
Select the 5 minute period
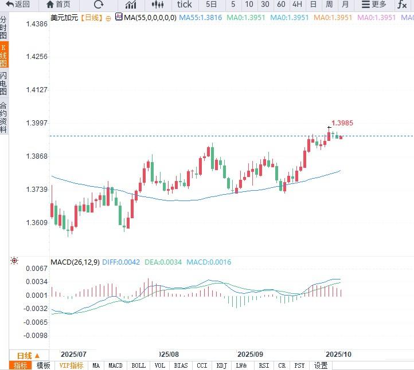click(x=233, y=5)
